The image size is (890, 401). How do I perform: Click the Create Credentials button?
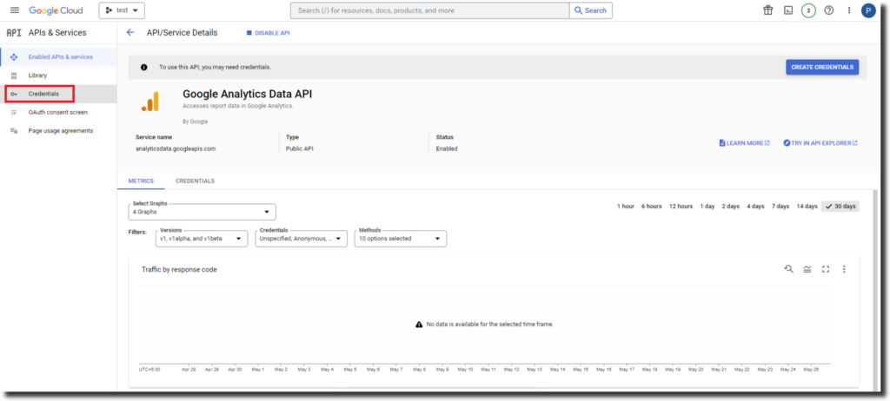point(821,67)
